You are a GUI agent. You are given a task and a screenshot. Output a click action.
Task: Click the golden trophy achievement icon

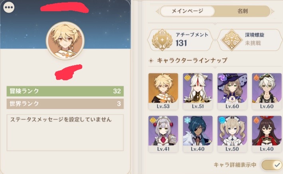(x=162, y=40)
